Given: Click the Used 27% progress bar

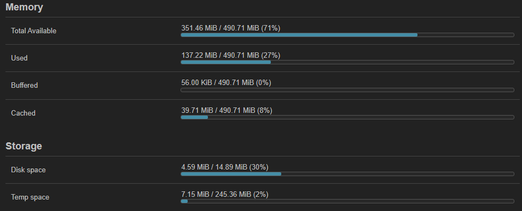Looking at the screenshot, I should pos(347,62).
